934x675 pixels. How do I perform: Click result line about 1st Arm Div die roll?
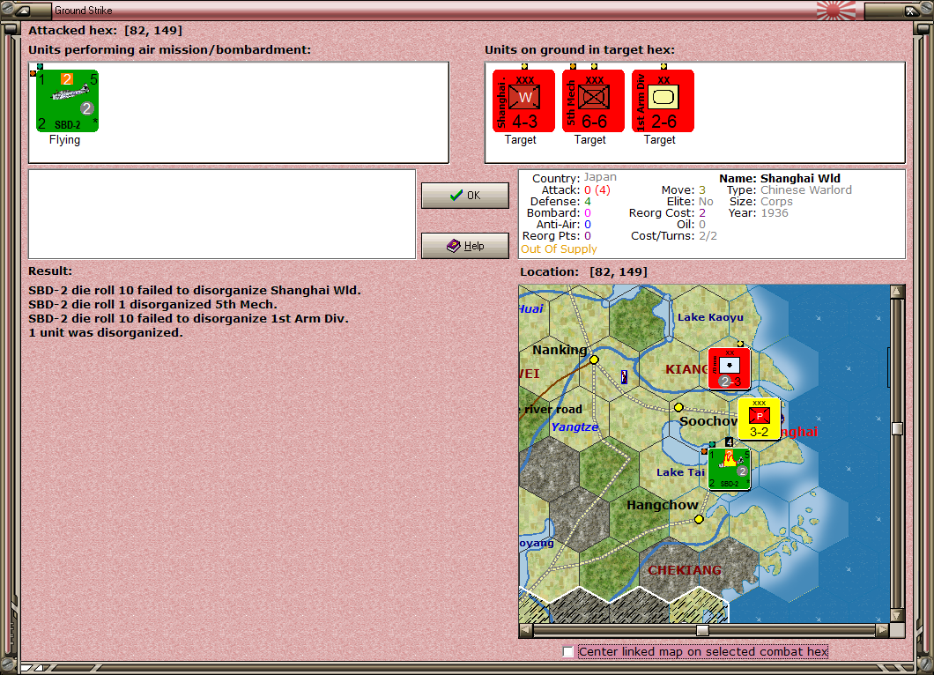189,318
